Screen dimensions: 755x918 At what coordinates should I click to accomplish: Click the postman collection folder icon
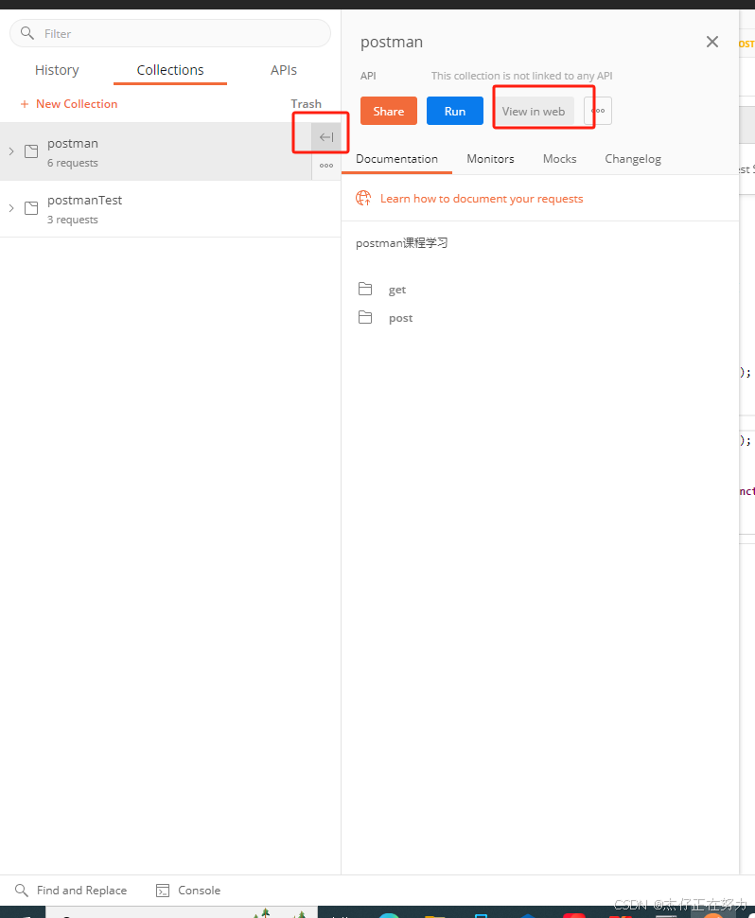[31, 151]
